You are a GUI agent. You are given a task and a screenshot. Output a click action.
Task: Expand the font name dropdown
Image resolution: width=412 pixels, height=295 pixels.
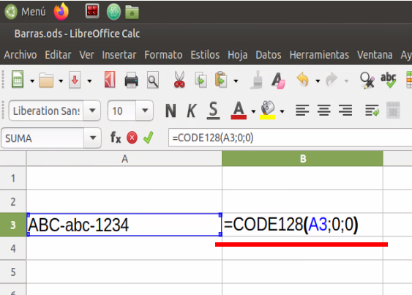pyautogui.click(x=92, y=111)
